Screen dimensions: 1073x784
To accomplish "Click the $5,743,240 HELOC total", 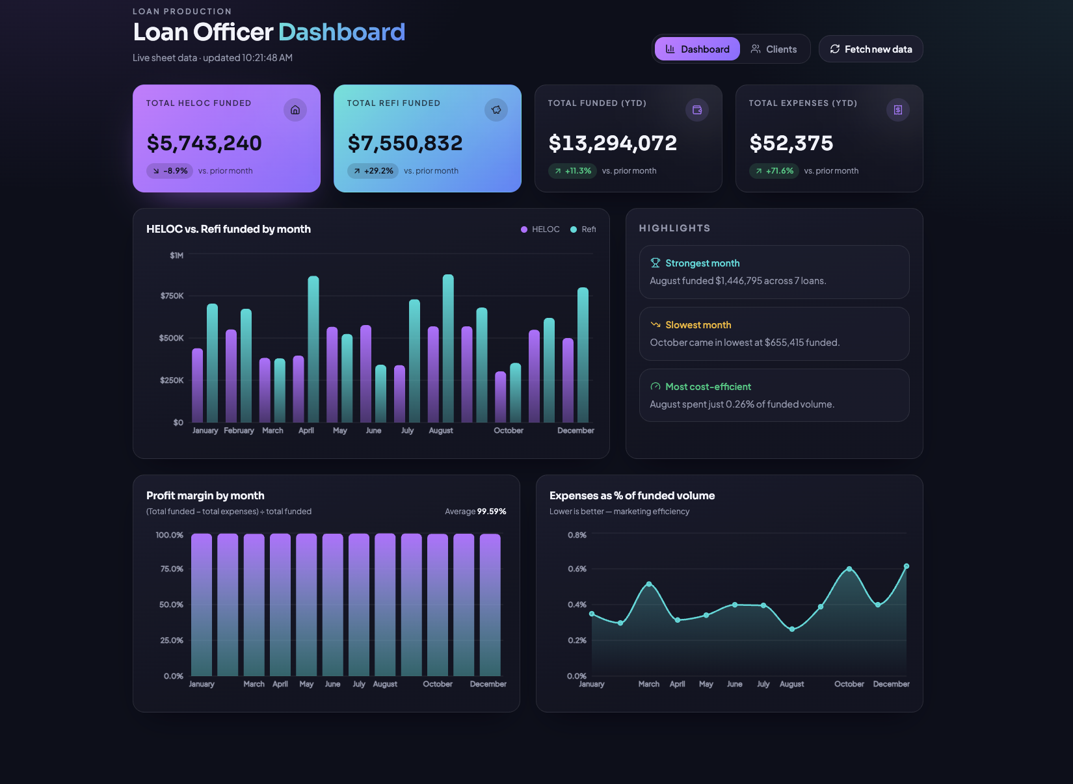I will point(204,143).
